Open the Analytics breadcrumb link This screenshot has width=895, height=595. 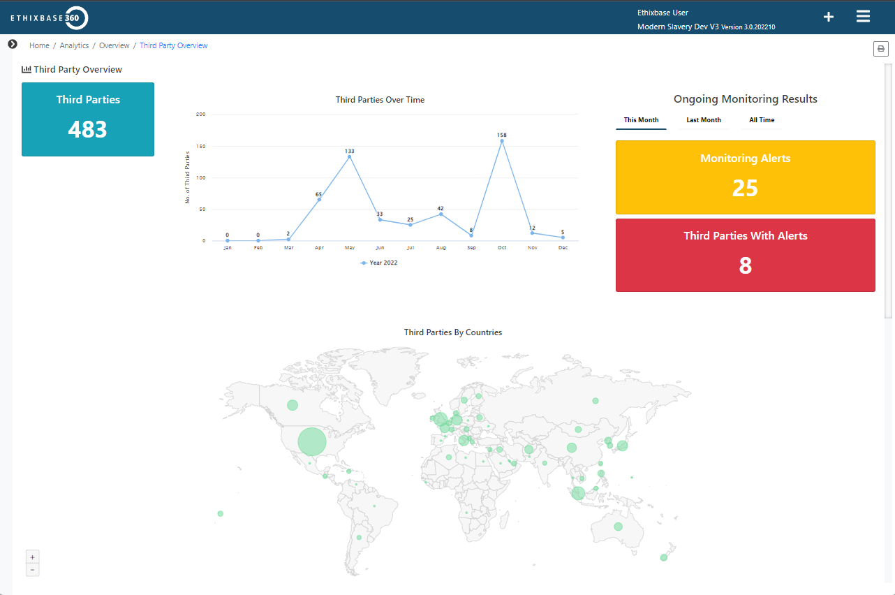(x=74, y=45)
